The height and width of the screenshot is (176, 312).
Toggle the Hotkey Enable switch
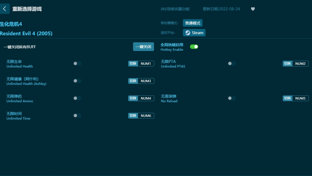194,47
